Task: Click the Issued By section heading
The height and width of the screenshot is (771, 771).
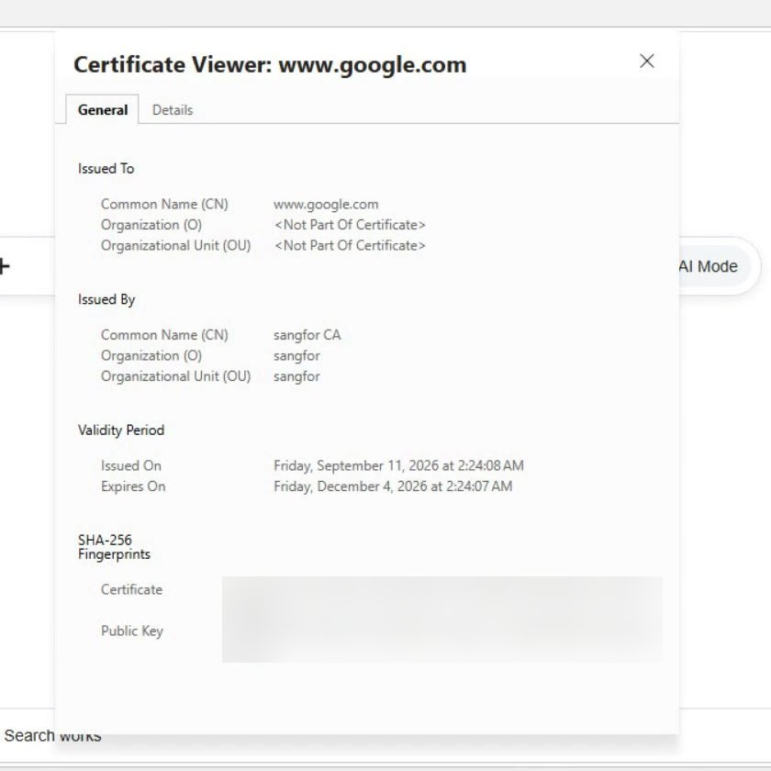Action: tap(106, 299)
